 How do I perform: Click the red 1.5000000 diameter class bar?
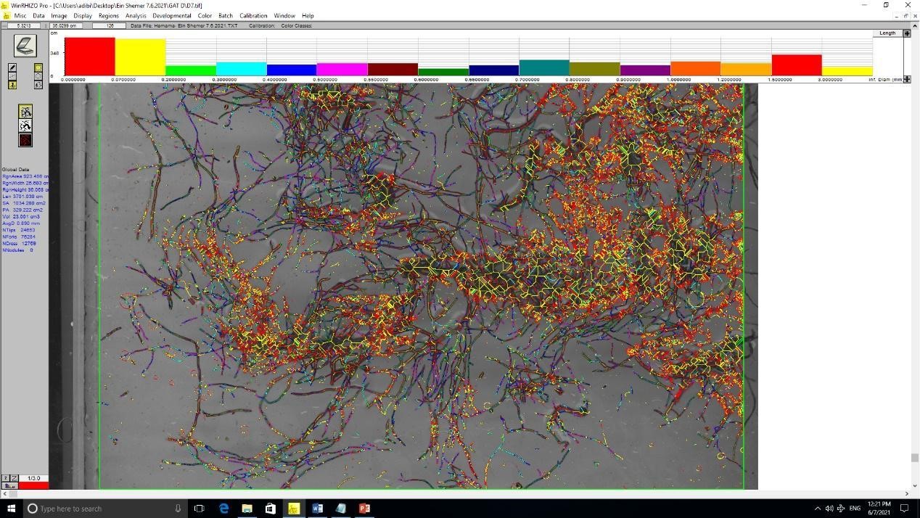[x=797, y=65]
